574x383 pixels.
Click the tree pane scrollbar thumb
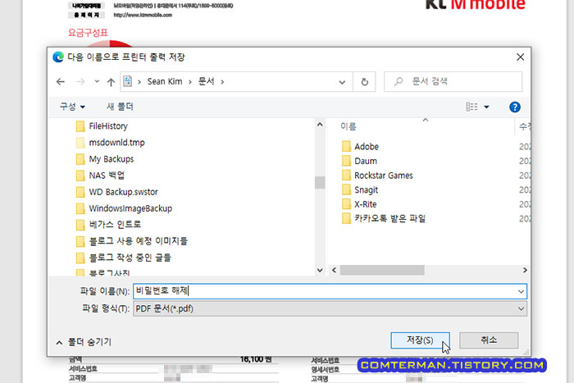click(x=320, y=182)
